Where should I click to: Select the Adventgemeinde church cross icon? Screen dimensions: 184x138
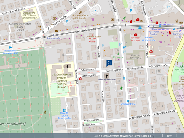[x=106, y=76]
